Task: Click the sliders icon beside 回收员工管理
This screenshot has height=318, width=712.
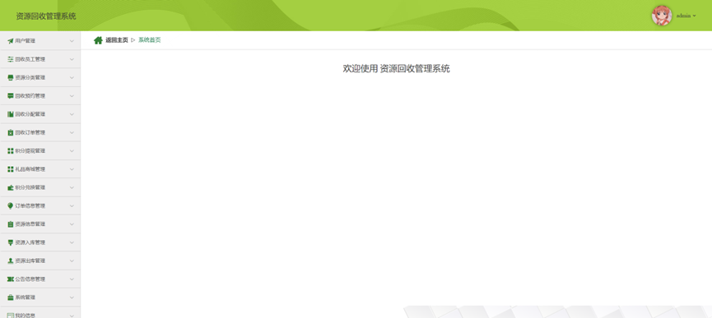Action: click(x=11, y=59)
